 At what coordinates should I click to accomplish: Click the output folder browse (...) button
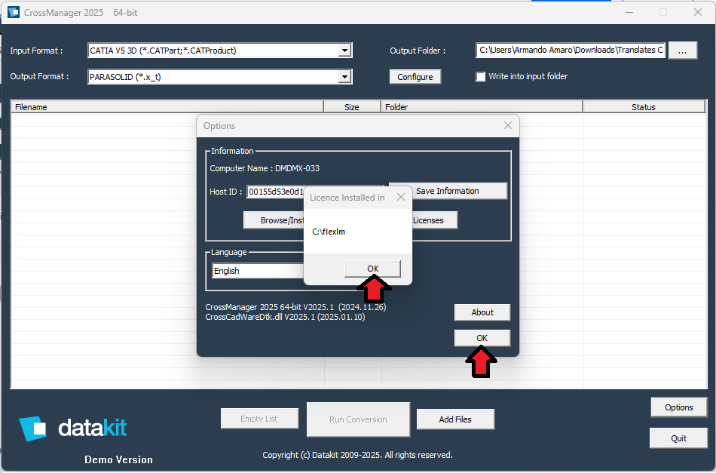[682, 51]
